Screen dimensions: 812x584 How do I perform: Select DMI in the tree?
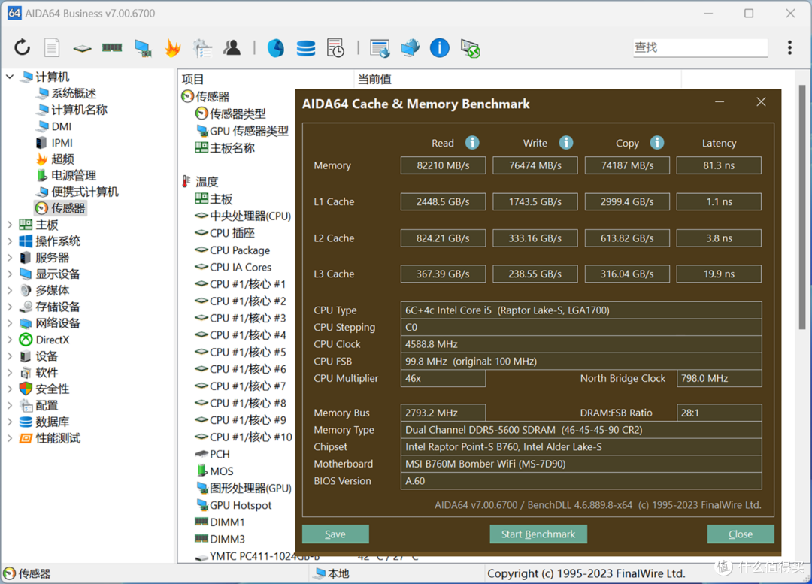pos(61,126)
